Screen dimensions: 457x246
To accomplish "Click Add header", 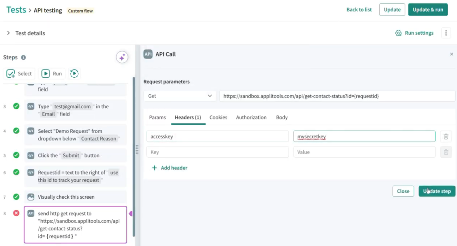I will pyautogui.click(x=169, y=168).
